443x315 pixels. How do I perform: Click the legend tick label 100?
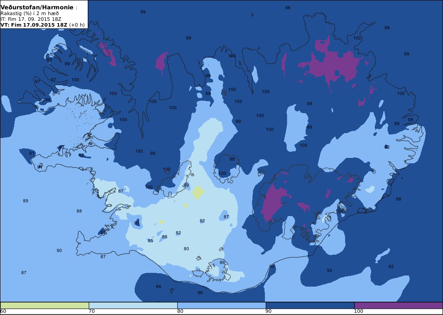click(358, 311)
